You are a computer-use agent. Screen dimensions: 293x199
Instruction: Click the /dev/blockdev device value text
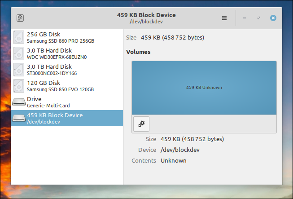pos(180,150)
